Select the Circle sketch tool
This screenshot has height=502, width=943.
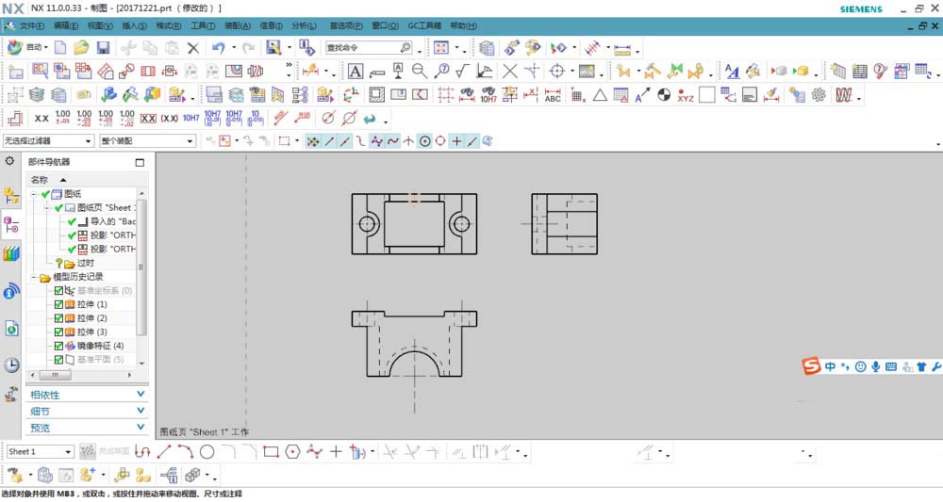(x=207, y=451)
